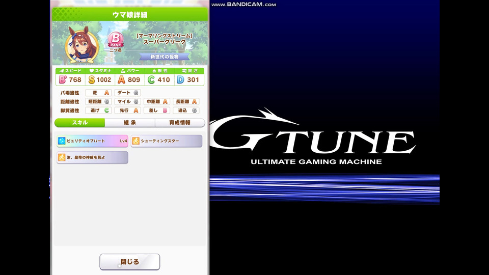Image resolution: width=489 pixels, height=275 pixels.
Task: Click the パワー A rank icon
Action: (121, 80)
